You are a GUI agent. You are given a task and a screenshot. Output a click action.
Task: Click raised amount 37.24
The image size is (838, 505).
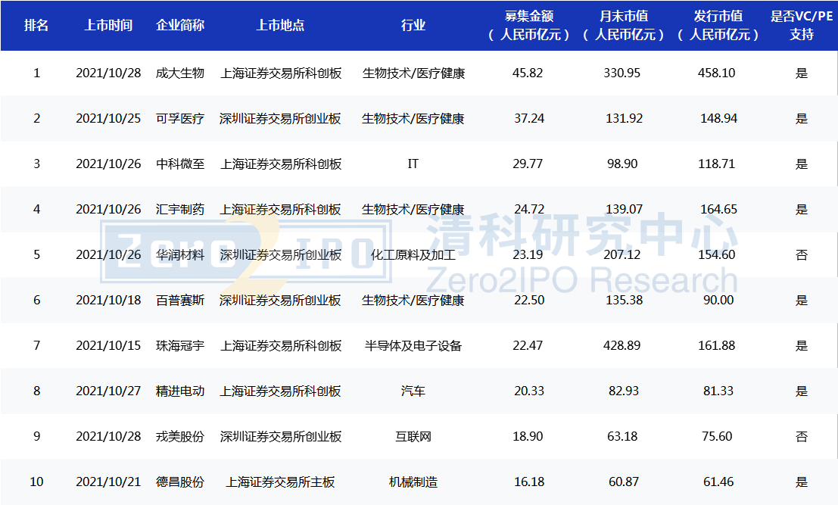click(529, 119)
